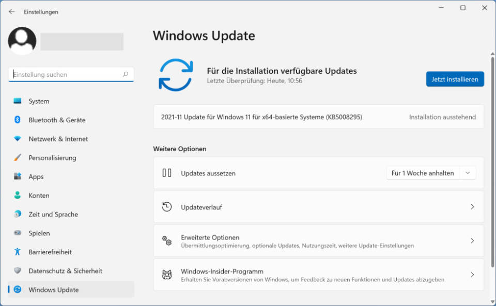
Task: Click the Zeit und Sprache globe icon
Action: [18, 214]
